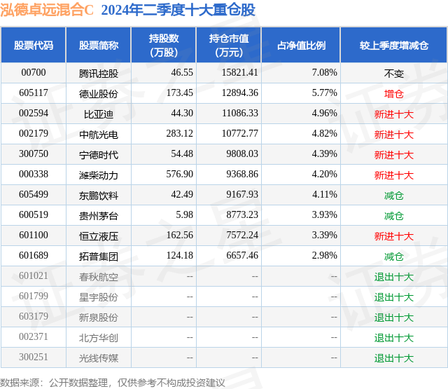This screenshot has height=389, width=448.
Task: Select stock code 000338
Action: coord(34,175)
